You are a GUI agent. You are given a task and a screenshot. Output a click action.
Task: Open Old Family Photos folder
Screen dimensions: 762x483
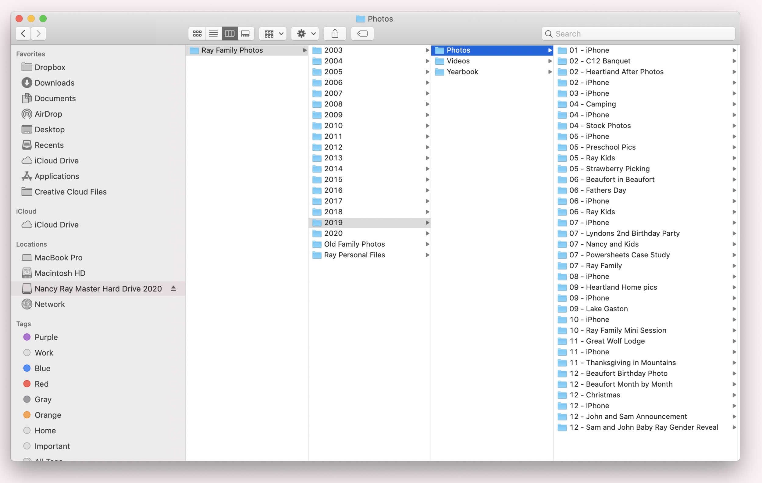click(354, 244)
